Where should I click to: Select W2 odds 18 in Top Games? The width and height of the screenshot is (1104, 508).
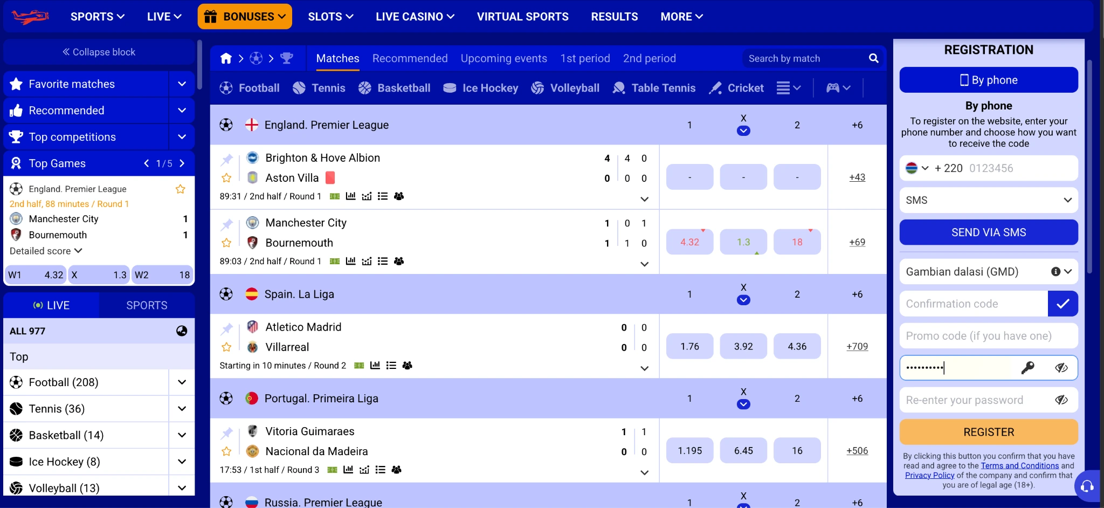(162, 275)
